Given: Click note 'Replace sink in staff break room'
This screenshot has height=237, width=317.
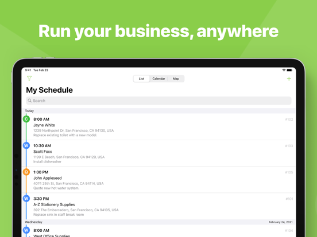Looking at the screenshot, I should pos(59,215).
